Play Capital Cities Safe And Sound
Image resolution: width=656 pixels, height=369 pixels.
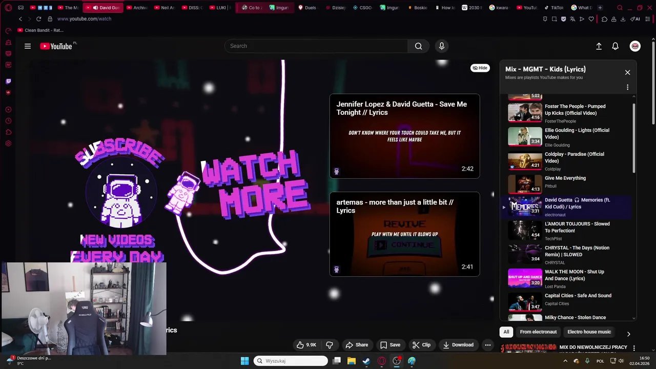pyautogui.click(x=568, y=302)
